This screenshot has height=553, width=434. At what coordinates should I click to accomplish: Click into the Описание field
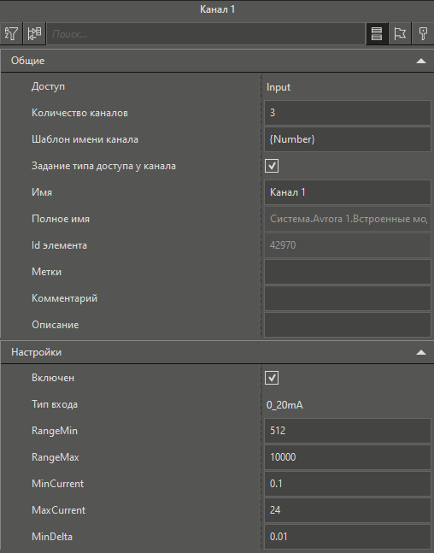click(x=348, y=325)
